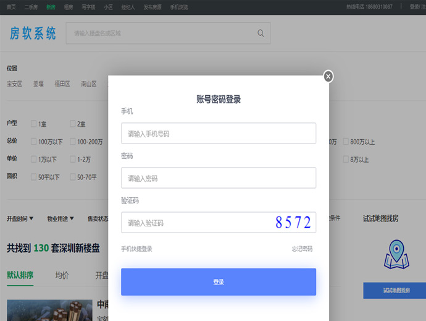Click the 试试地图找房 heading text
The image size is (426, 321).
pos(381,218)
